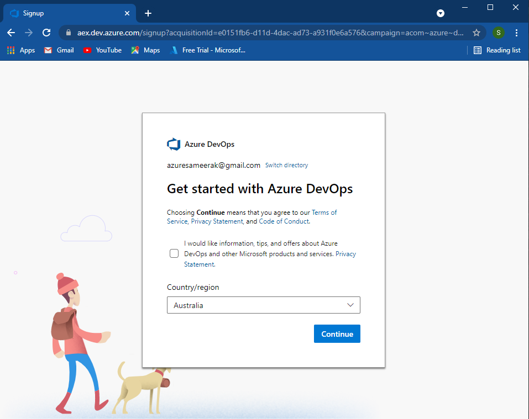Click Switch directory next to the email
529x419 pixels.
tap(286, 165)
